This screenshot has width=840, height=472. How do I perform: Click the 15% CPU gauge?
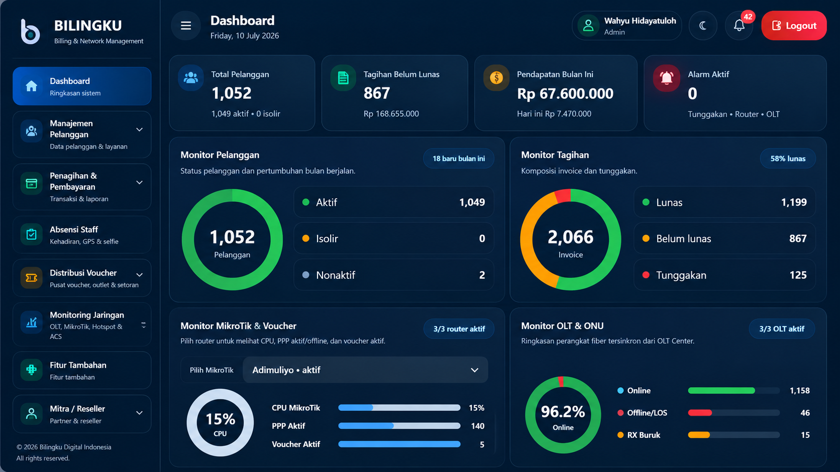click(220, 423)
